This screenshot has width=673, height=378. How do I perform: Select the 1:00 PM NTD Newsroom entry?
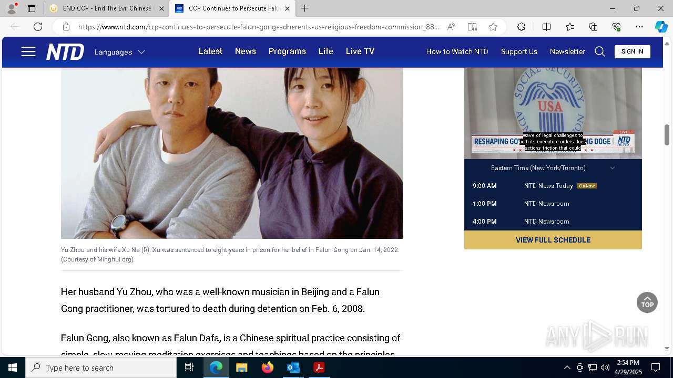553,204
